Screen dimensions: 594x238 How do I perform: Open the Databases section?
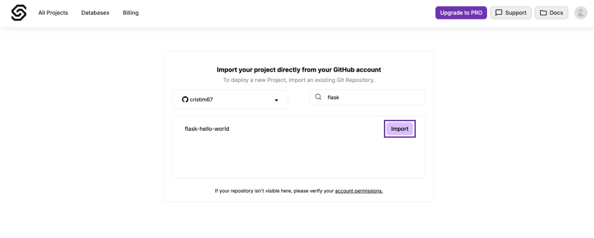(x=95, y=13)
